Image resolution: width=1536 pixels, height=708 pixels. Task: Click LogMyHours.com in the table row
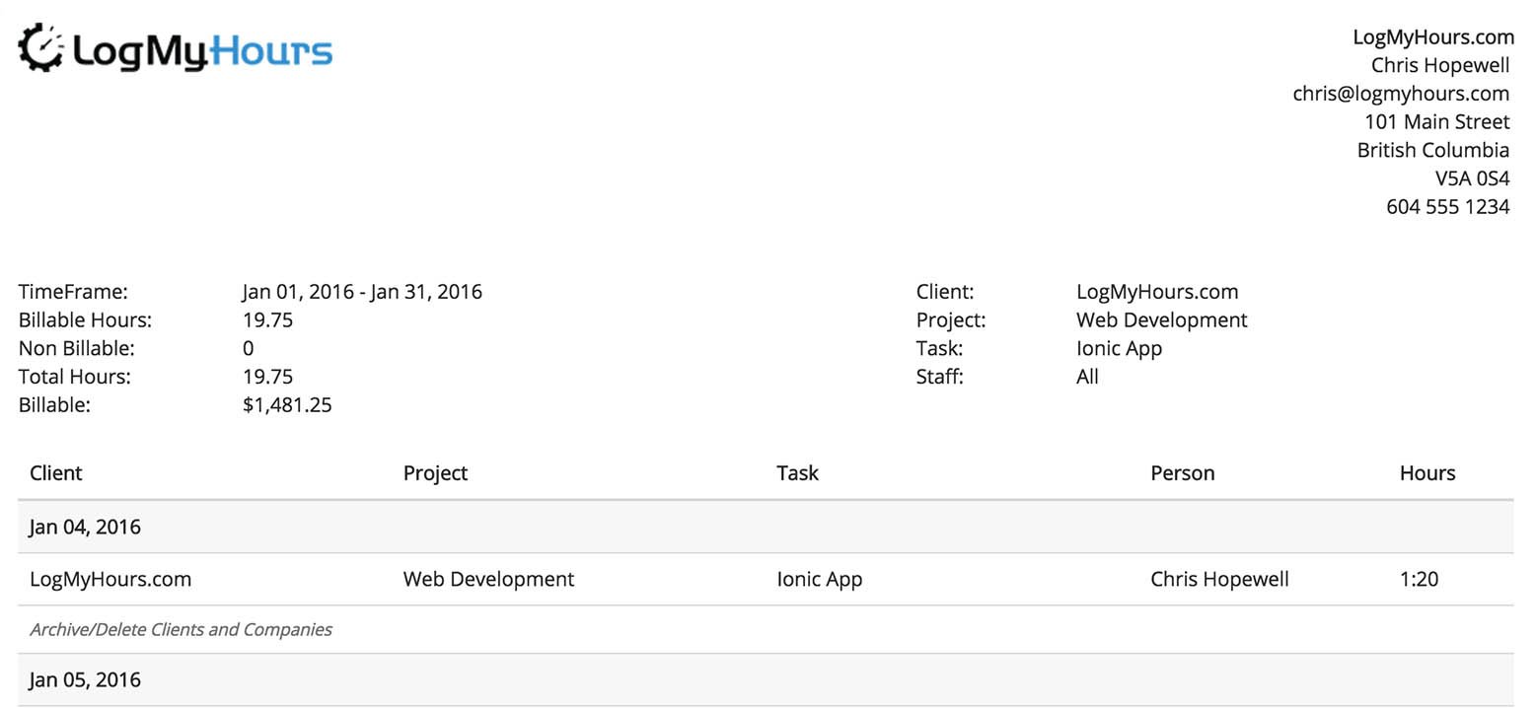[x=110, y=580]
